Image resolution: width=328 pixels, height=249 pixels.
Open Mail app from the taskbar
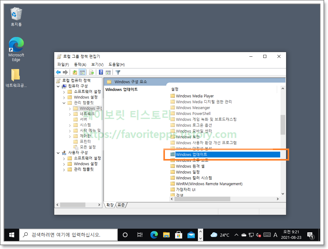point(191,235)
